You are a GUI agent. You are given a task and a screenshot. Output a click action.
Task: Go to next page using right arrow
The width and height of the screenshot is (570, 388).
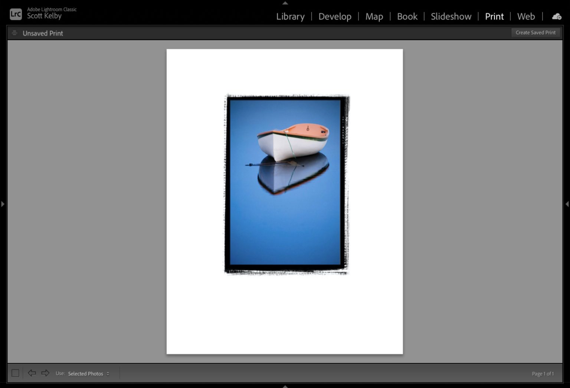pos(45,373)
